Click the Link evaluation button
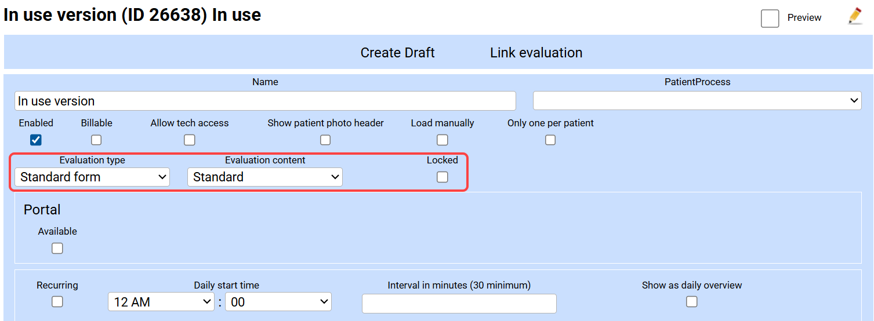The width and height of the screenshot is (874, 321). coord(536,53)
